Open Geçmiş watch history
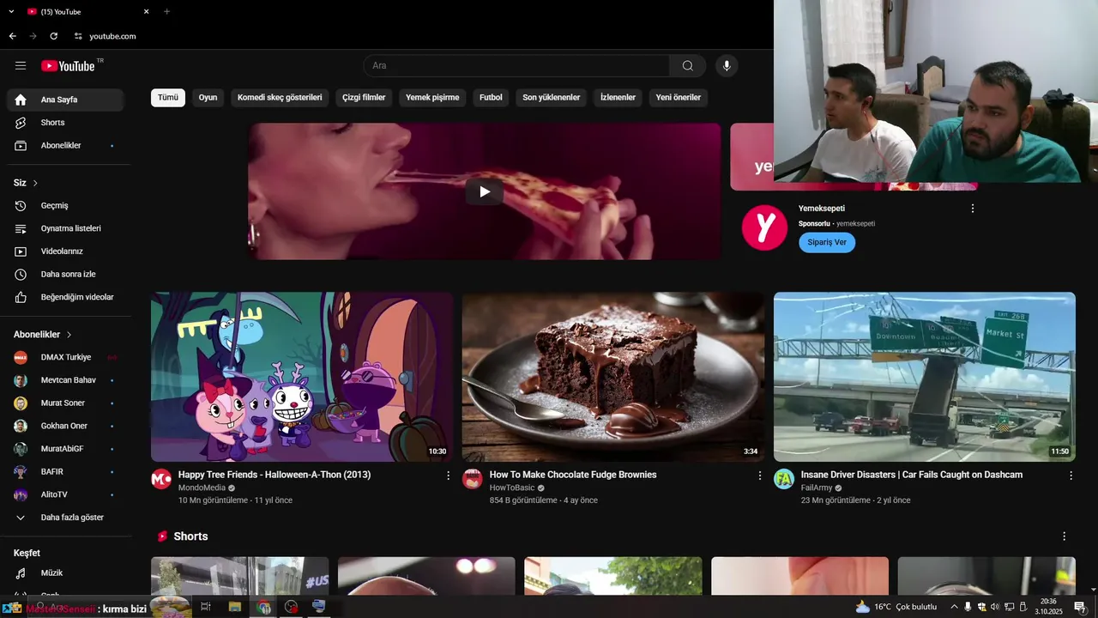The height and width of the screenshot is (618, 1098). (65, 206)
